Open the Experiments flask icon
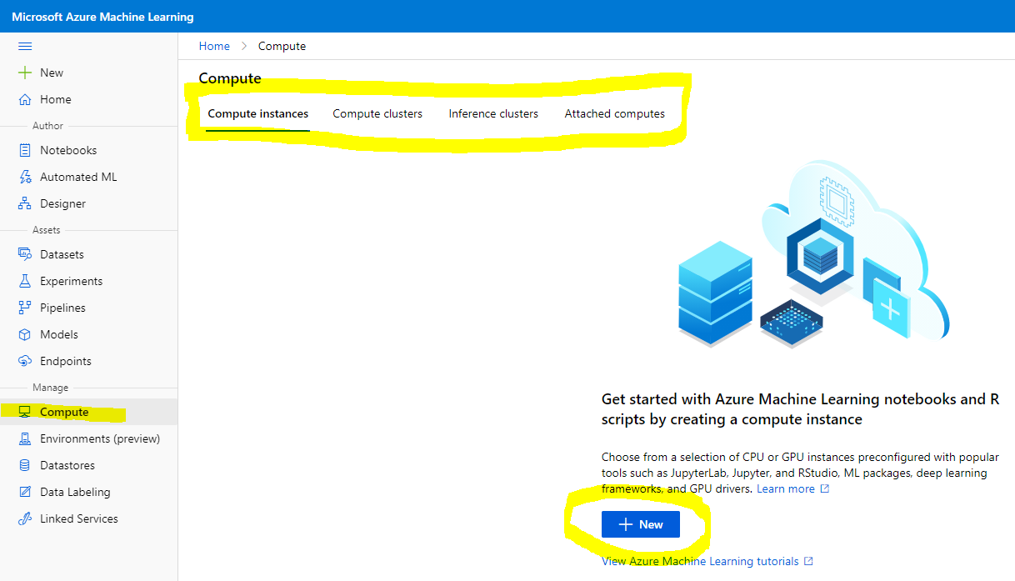The height and width of the screenshot is (581, 1015). (x=25, y=281)
